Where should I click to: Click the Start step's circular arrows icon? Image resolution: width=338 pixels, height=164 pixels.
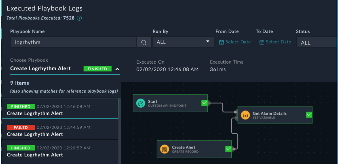click(x=140, y=103)
